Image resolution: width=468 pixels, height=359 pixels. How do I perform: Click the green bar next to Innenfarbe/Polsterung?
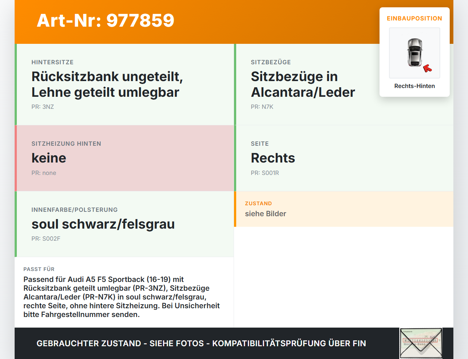pos(15,224)
